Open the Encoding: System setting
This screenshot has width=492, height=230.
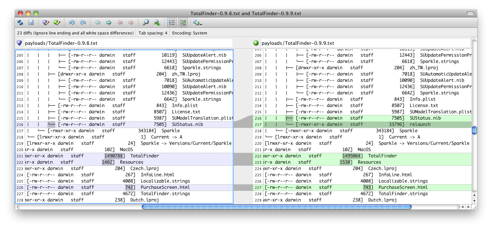(190, 33)
